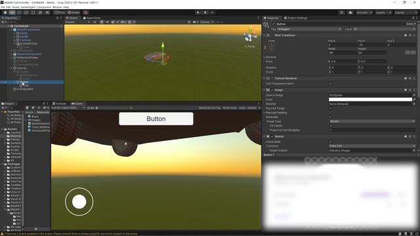Open the Assets menu

click(x=16, y=7)
